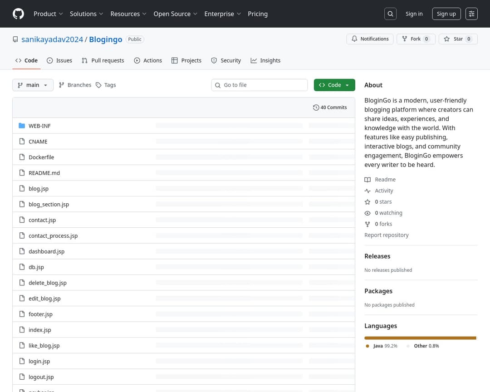Expand the Product menu
This screenshot has width=490, height=392.
48,14
